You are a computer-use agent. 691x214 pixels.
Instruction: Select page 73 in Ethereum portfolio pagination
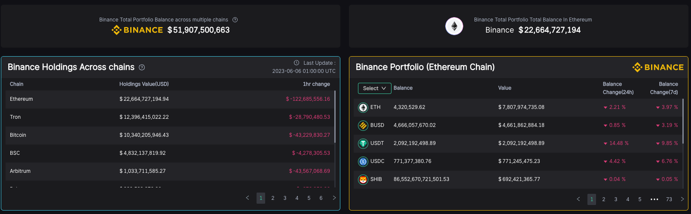click(x=669, y=199)
